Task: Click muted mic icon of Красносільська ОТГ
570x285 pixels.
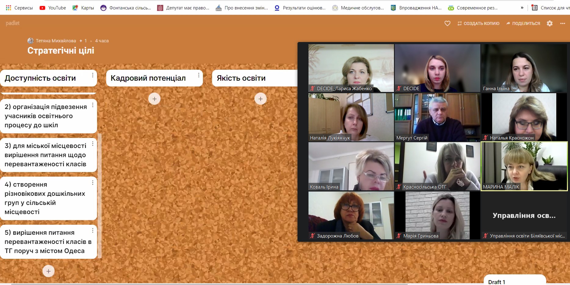Action: pos(399,187)
